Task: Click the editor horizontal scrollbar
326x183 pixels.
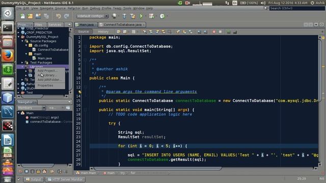Action: tap(157, 168)
